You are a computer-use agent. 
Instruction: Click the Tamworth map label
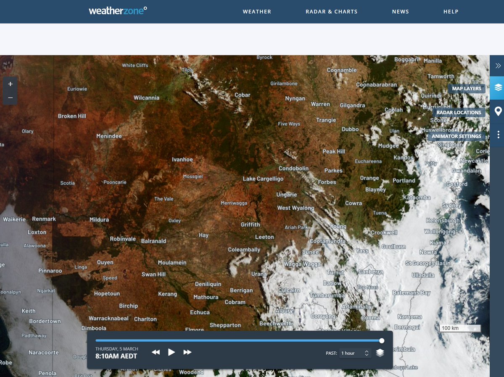(x=441, y=76)
